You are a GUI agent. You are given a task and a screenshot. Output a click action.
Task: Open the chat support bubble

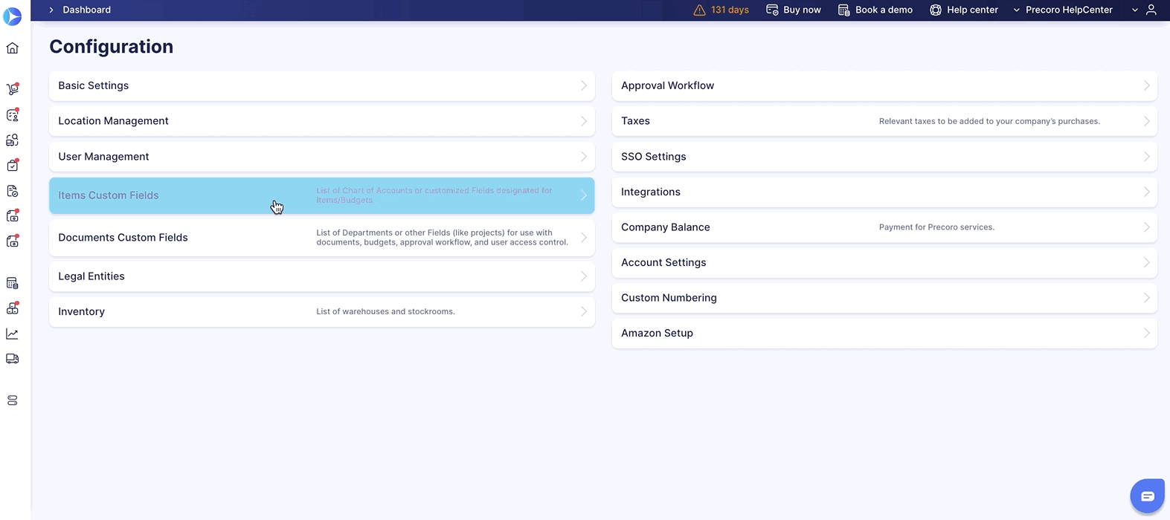point(1147,496)
